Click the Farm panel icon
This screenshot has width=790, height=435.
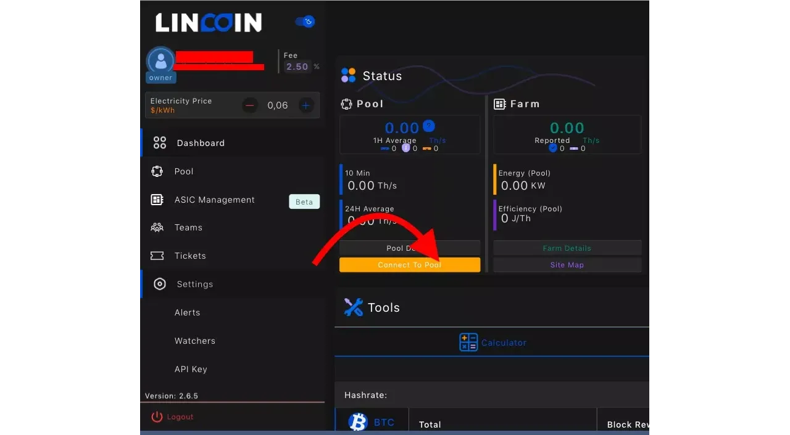499,104
